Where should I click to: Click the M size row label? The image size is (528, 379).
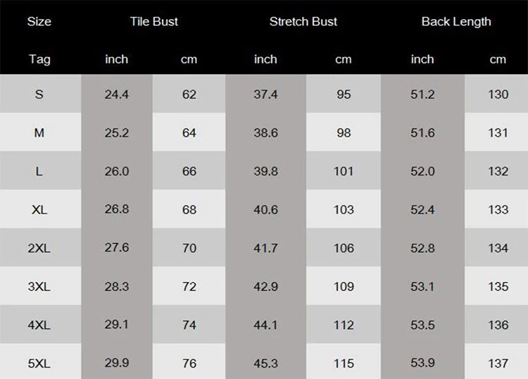click(39, 132)
